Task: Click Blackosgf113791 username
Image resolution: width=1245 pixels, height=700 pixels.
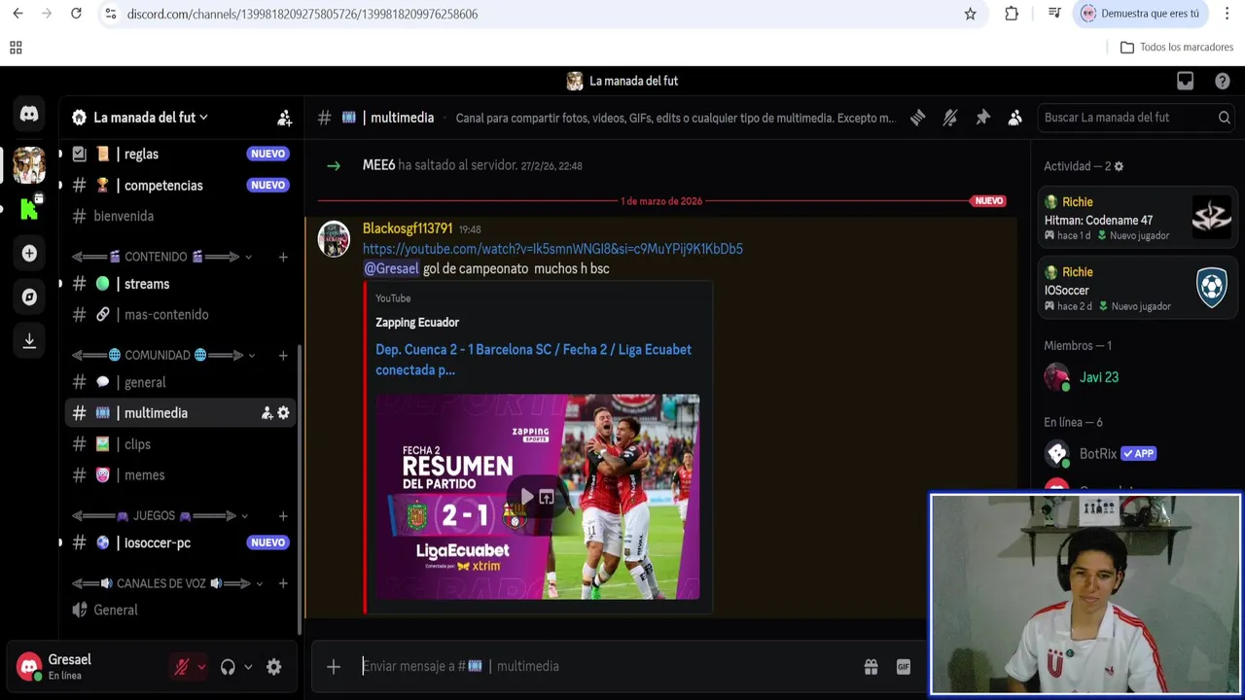Action: click(408, 228)
